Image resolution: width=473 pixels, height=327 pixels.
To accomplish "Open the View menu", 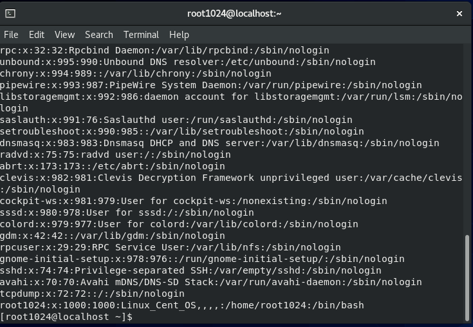I will (64, 35).
